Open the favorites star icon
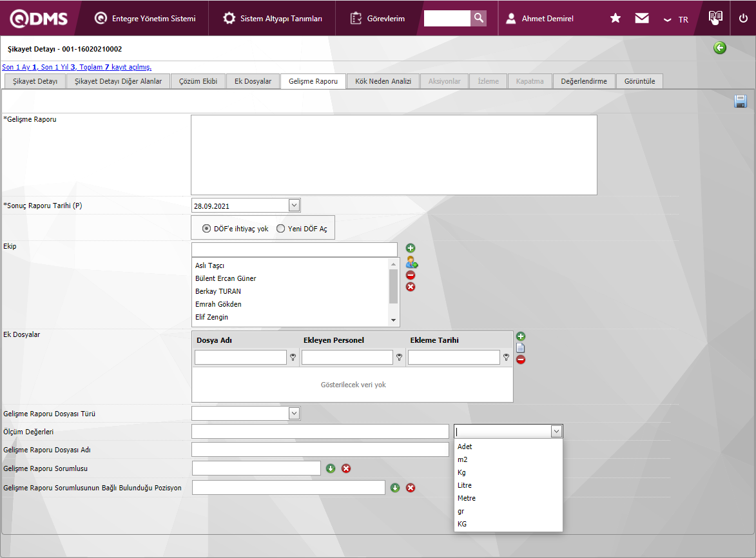Screen dimensions: 756x558 (x=615, y=18)
